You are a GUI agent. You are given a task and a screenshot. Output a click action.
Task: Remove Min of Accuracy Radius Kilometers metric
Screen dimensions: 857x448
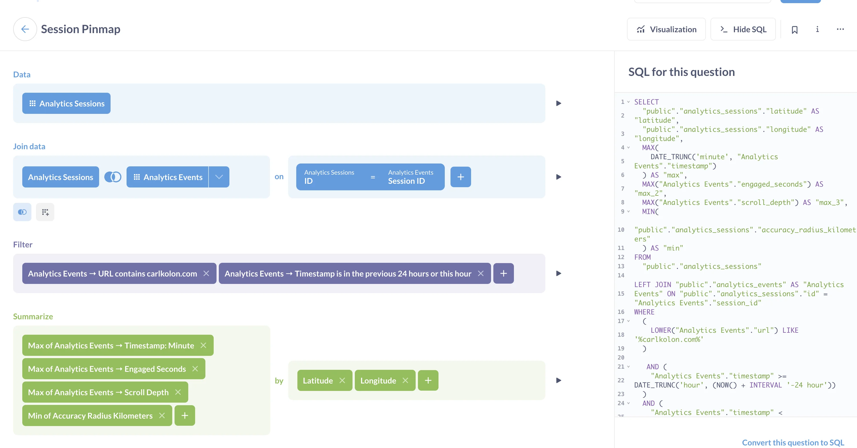[162, 415]
